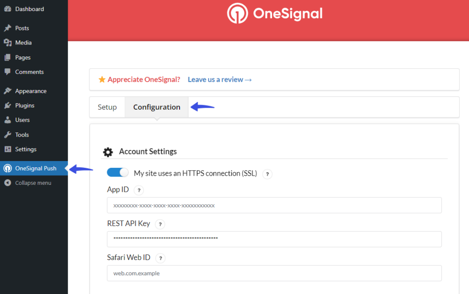Click the star icon beside Appreciate OneSignal
469x294 pixels.
pyautogui.click(x=102, y=79)
